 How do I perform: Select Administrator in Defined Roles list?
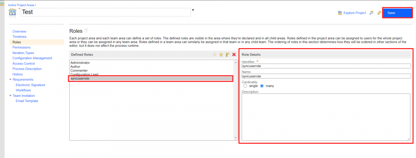[80, 63]
